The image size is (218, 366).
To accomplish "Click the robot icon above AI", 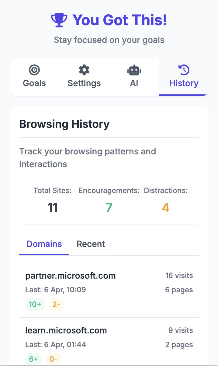I will (134, 70).
